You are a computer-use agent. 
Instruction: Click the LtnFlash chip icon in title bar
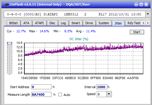[6, 5]
